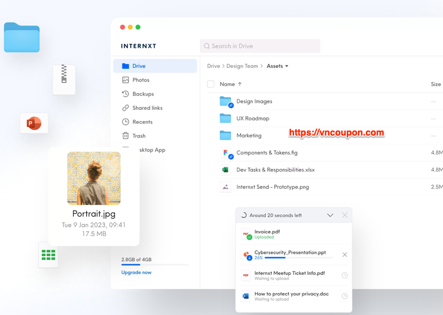Viewport: 443px width, 315px height.
Task: Click the Marketing folder icon
Action: (226, 136)
